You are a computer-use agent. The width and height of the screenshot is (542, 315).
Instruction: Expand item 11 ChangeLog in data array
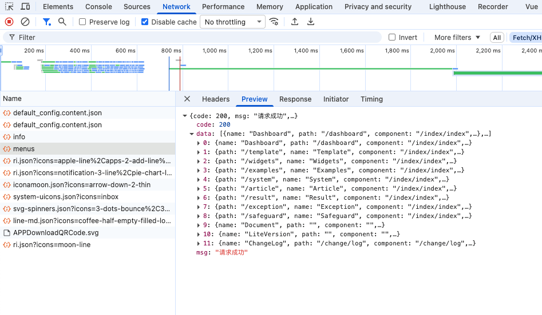pyautogui.click(x=199, y=243)
